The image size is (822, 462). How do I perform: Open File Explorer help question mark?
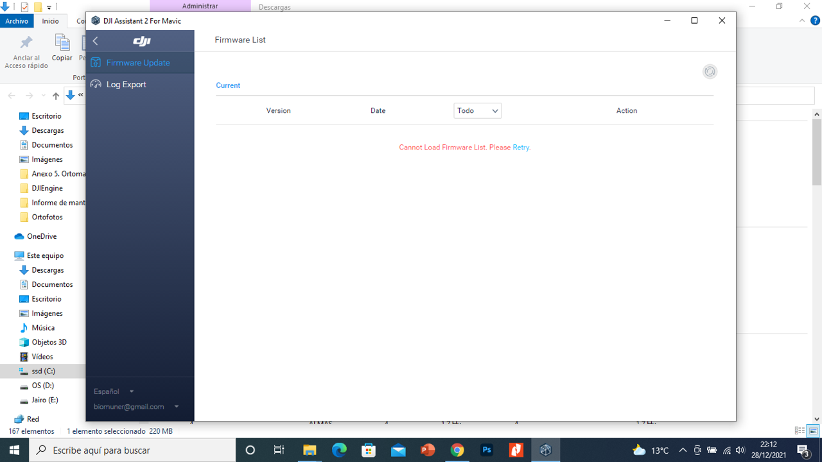(x=815, y=21)
